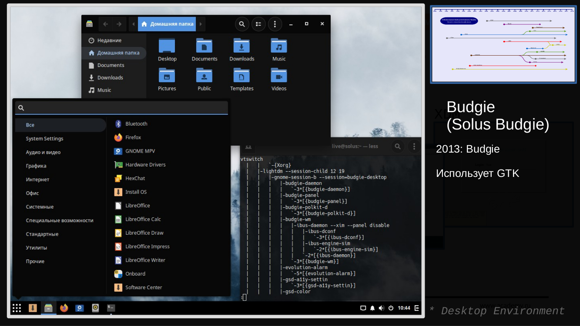580x326 pixels.
Task: Select the Стандартные category
Action: 60,234
